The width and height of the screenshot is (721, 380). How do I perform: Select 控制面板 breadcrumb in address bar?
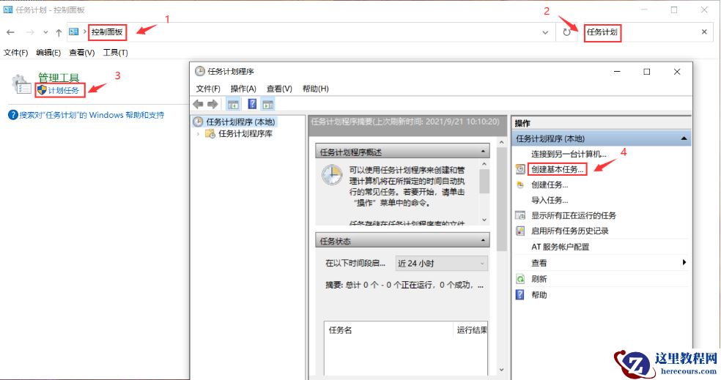click(x=107, y=32)
